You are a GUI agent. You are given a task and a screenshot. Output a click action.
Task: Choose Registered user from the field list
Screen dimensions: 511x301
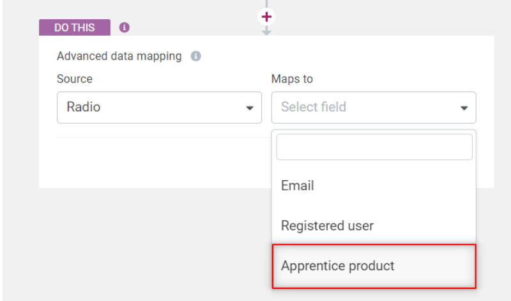tap(374, 226)
